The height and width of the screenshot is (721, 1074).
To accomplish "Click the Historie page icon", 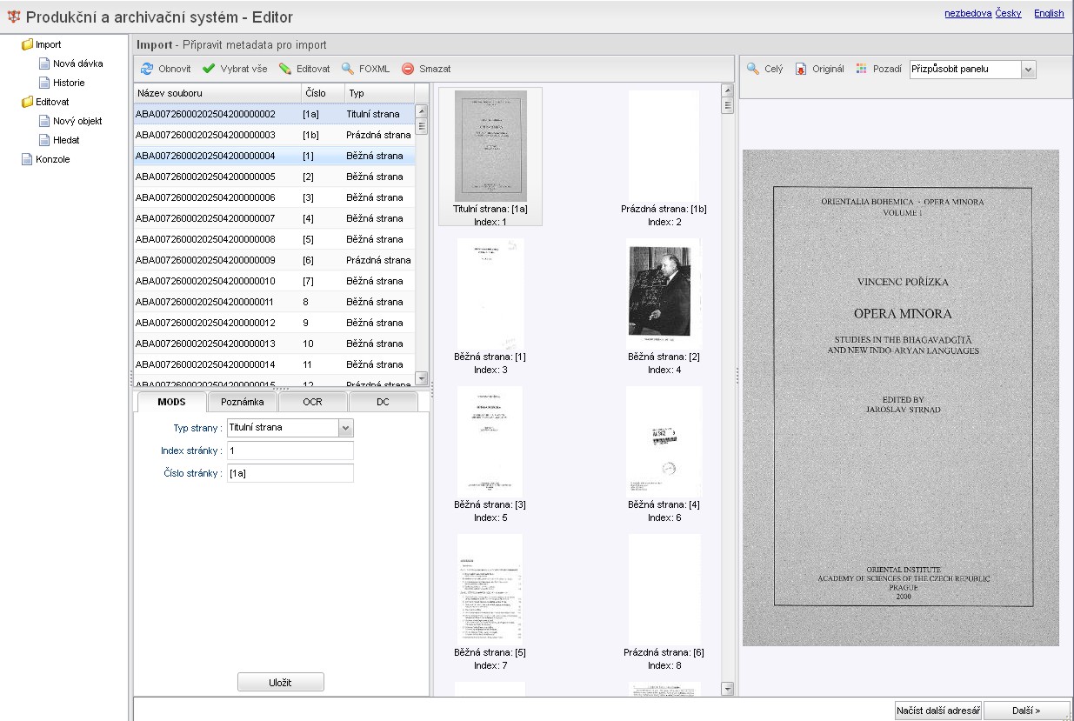I will [x=44, y=83].
